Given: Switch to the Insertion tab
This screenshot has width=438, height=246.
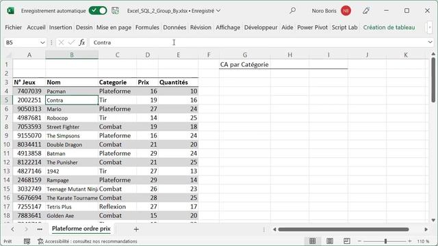Looking at the screenshot, I should (x=61, y=27).
